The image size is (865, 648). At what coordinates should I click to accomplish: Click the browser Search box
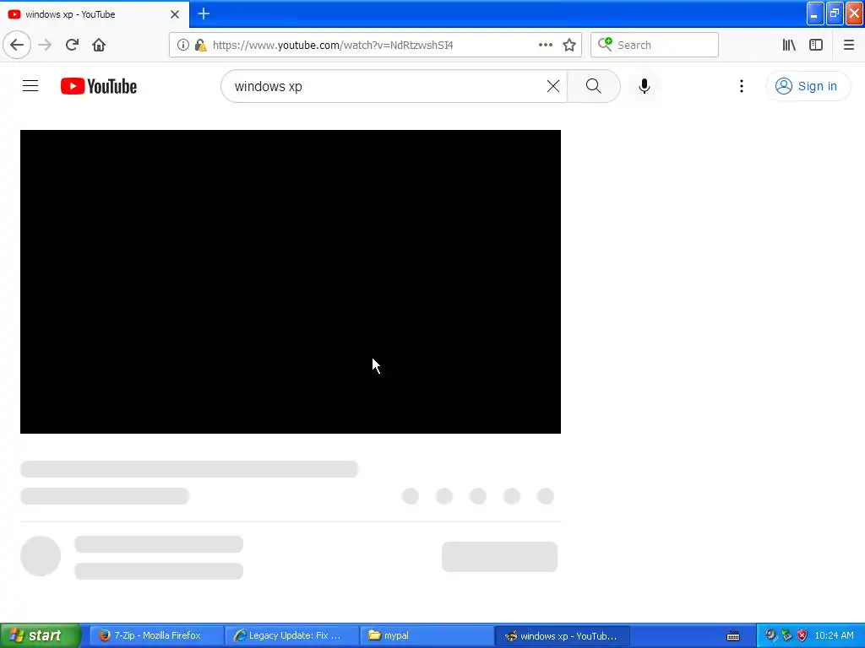(655, 45)
